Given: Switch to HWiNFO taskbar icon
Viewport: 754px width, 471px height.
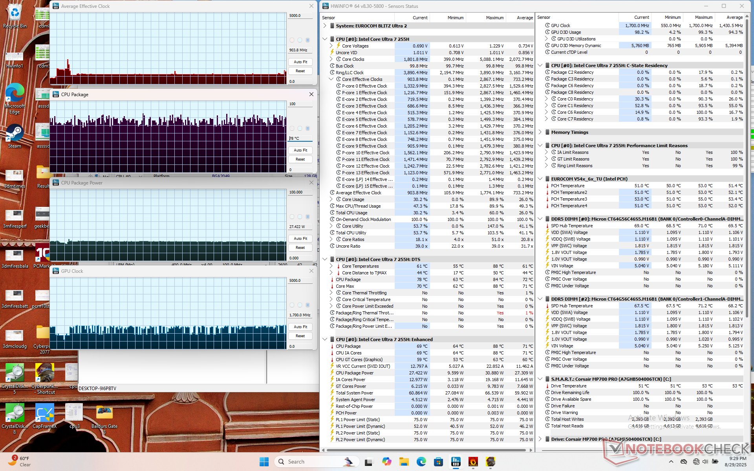Looking at the screenshot, I should click(x=456, y=462).
